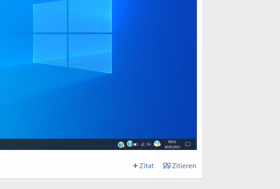Click the question-mark globe icon furthest from the clock
This screenshot has height=189, width=280.
(x=121, y=145)
